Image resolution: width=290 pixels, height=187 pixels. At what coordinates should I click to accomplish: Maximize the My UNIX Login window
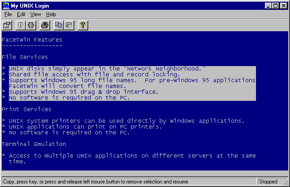(x=275, y=6)
